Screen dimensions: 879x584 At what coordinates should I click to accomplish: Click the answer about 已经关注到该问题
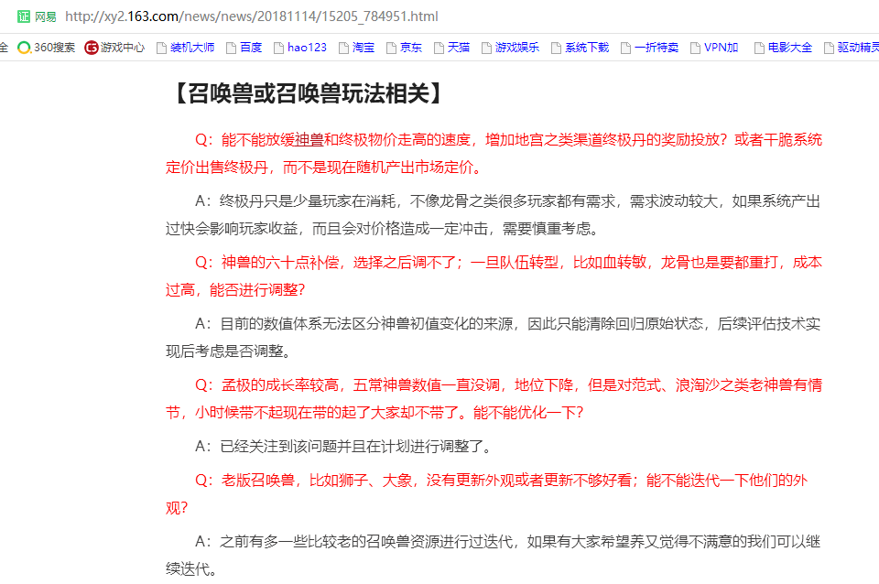click(x=344, y=447)
